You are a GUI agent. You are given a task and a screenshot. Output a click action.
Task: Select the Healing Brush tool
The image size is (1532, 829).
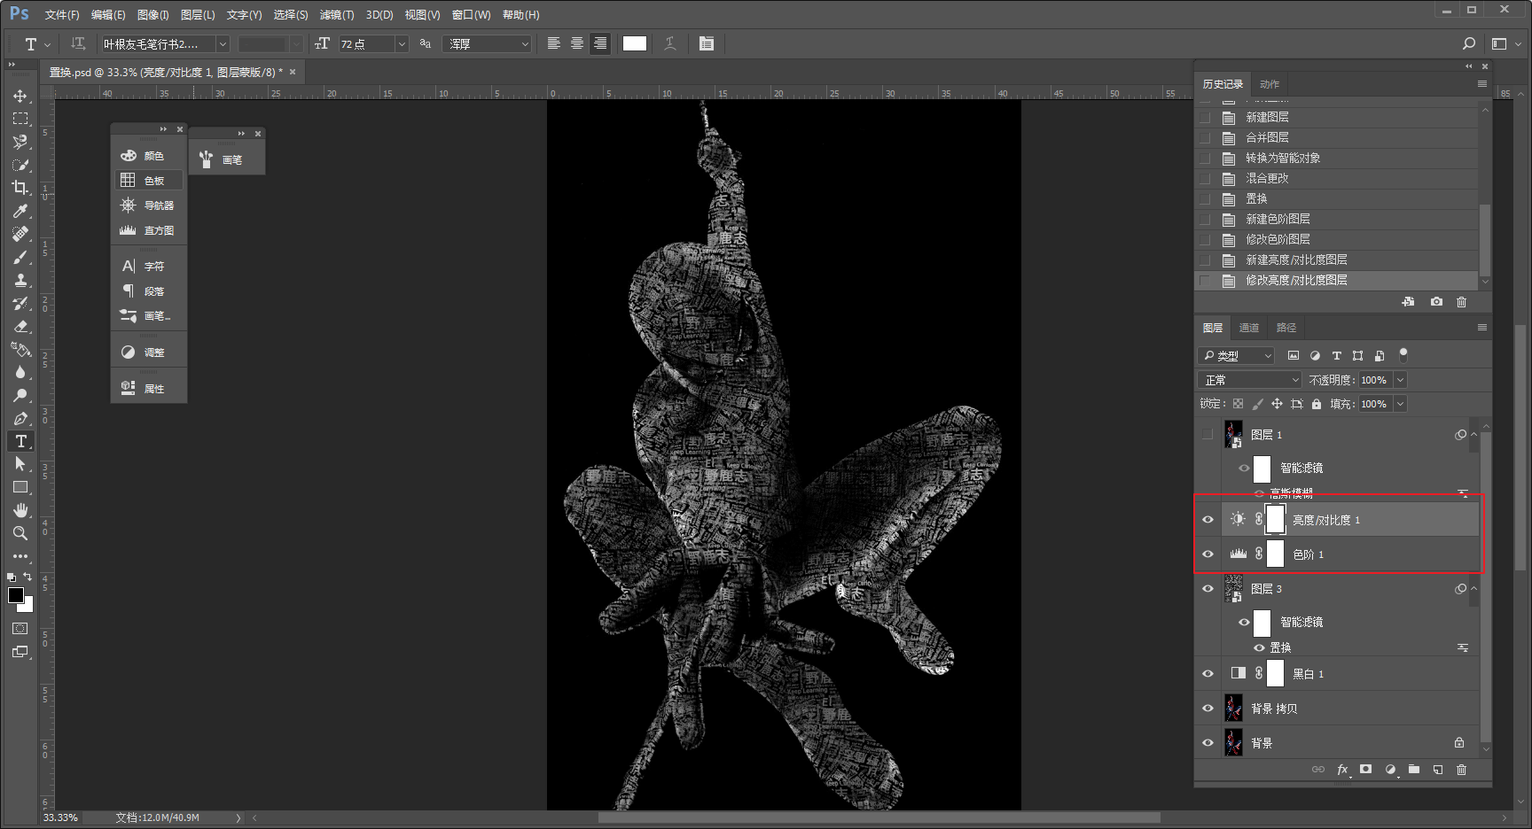coord(20,234)
